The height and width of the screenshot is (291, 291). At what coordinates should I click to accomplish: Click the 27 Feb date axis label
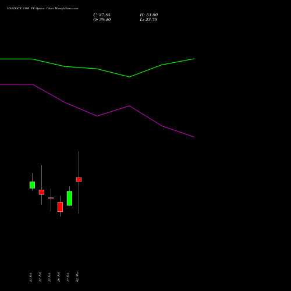[x=68, y=277]
